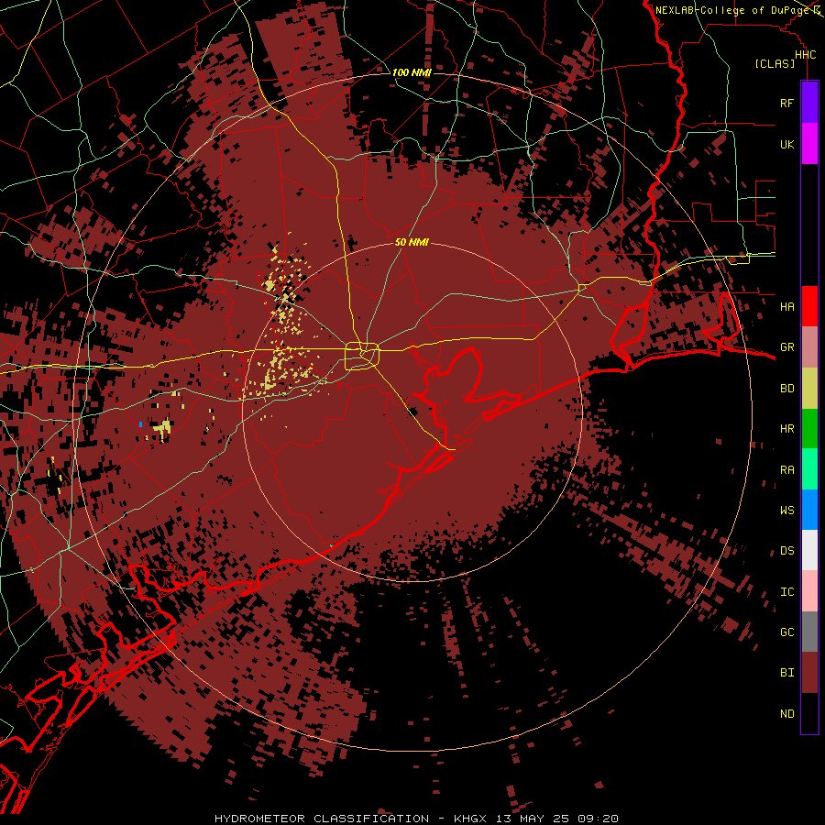Click the UK magenta legend swatch

[x=809, y=144]
